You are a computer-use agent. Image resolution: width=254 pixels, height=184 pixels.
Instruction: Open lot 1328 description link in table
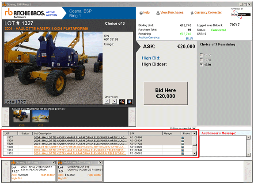click(x=80, y=140)
